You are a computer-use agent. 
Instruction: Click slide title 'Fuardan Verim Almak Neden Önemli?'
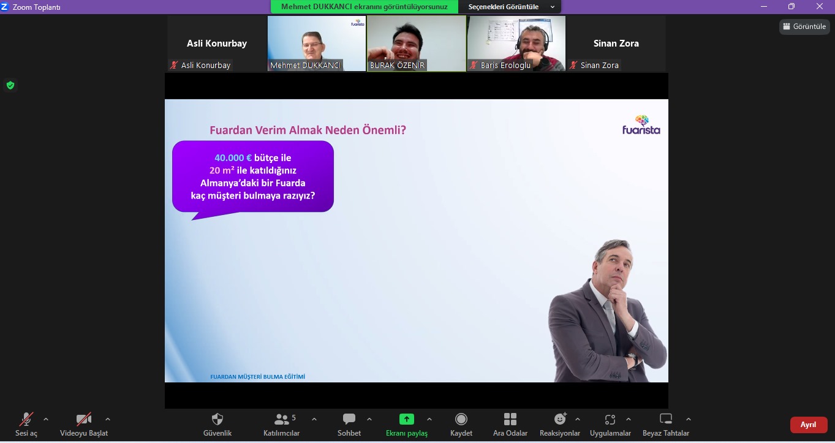point(308,130)
